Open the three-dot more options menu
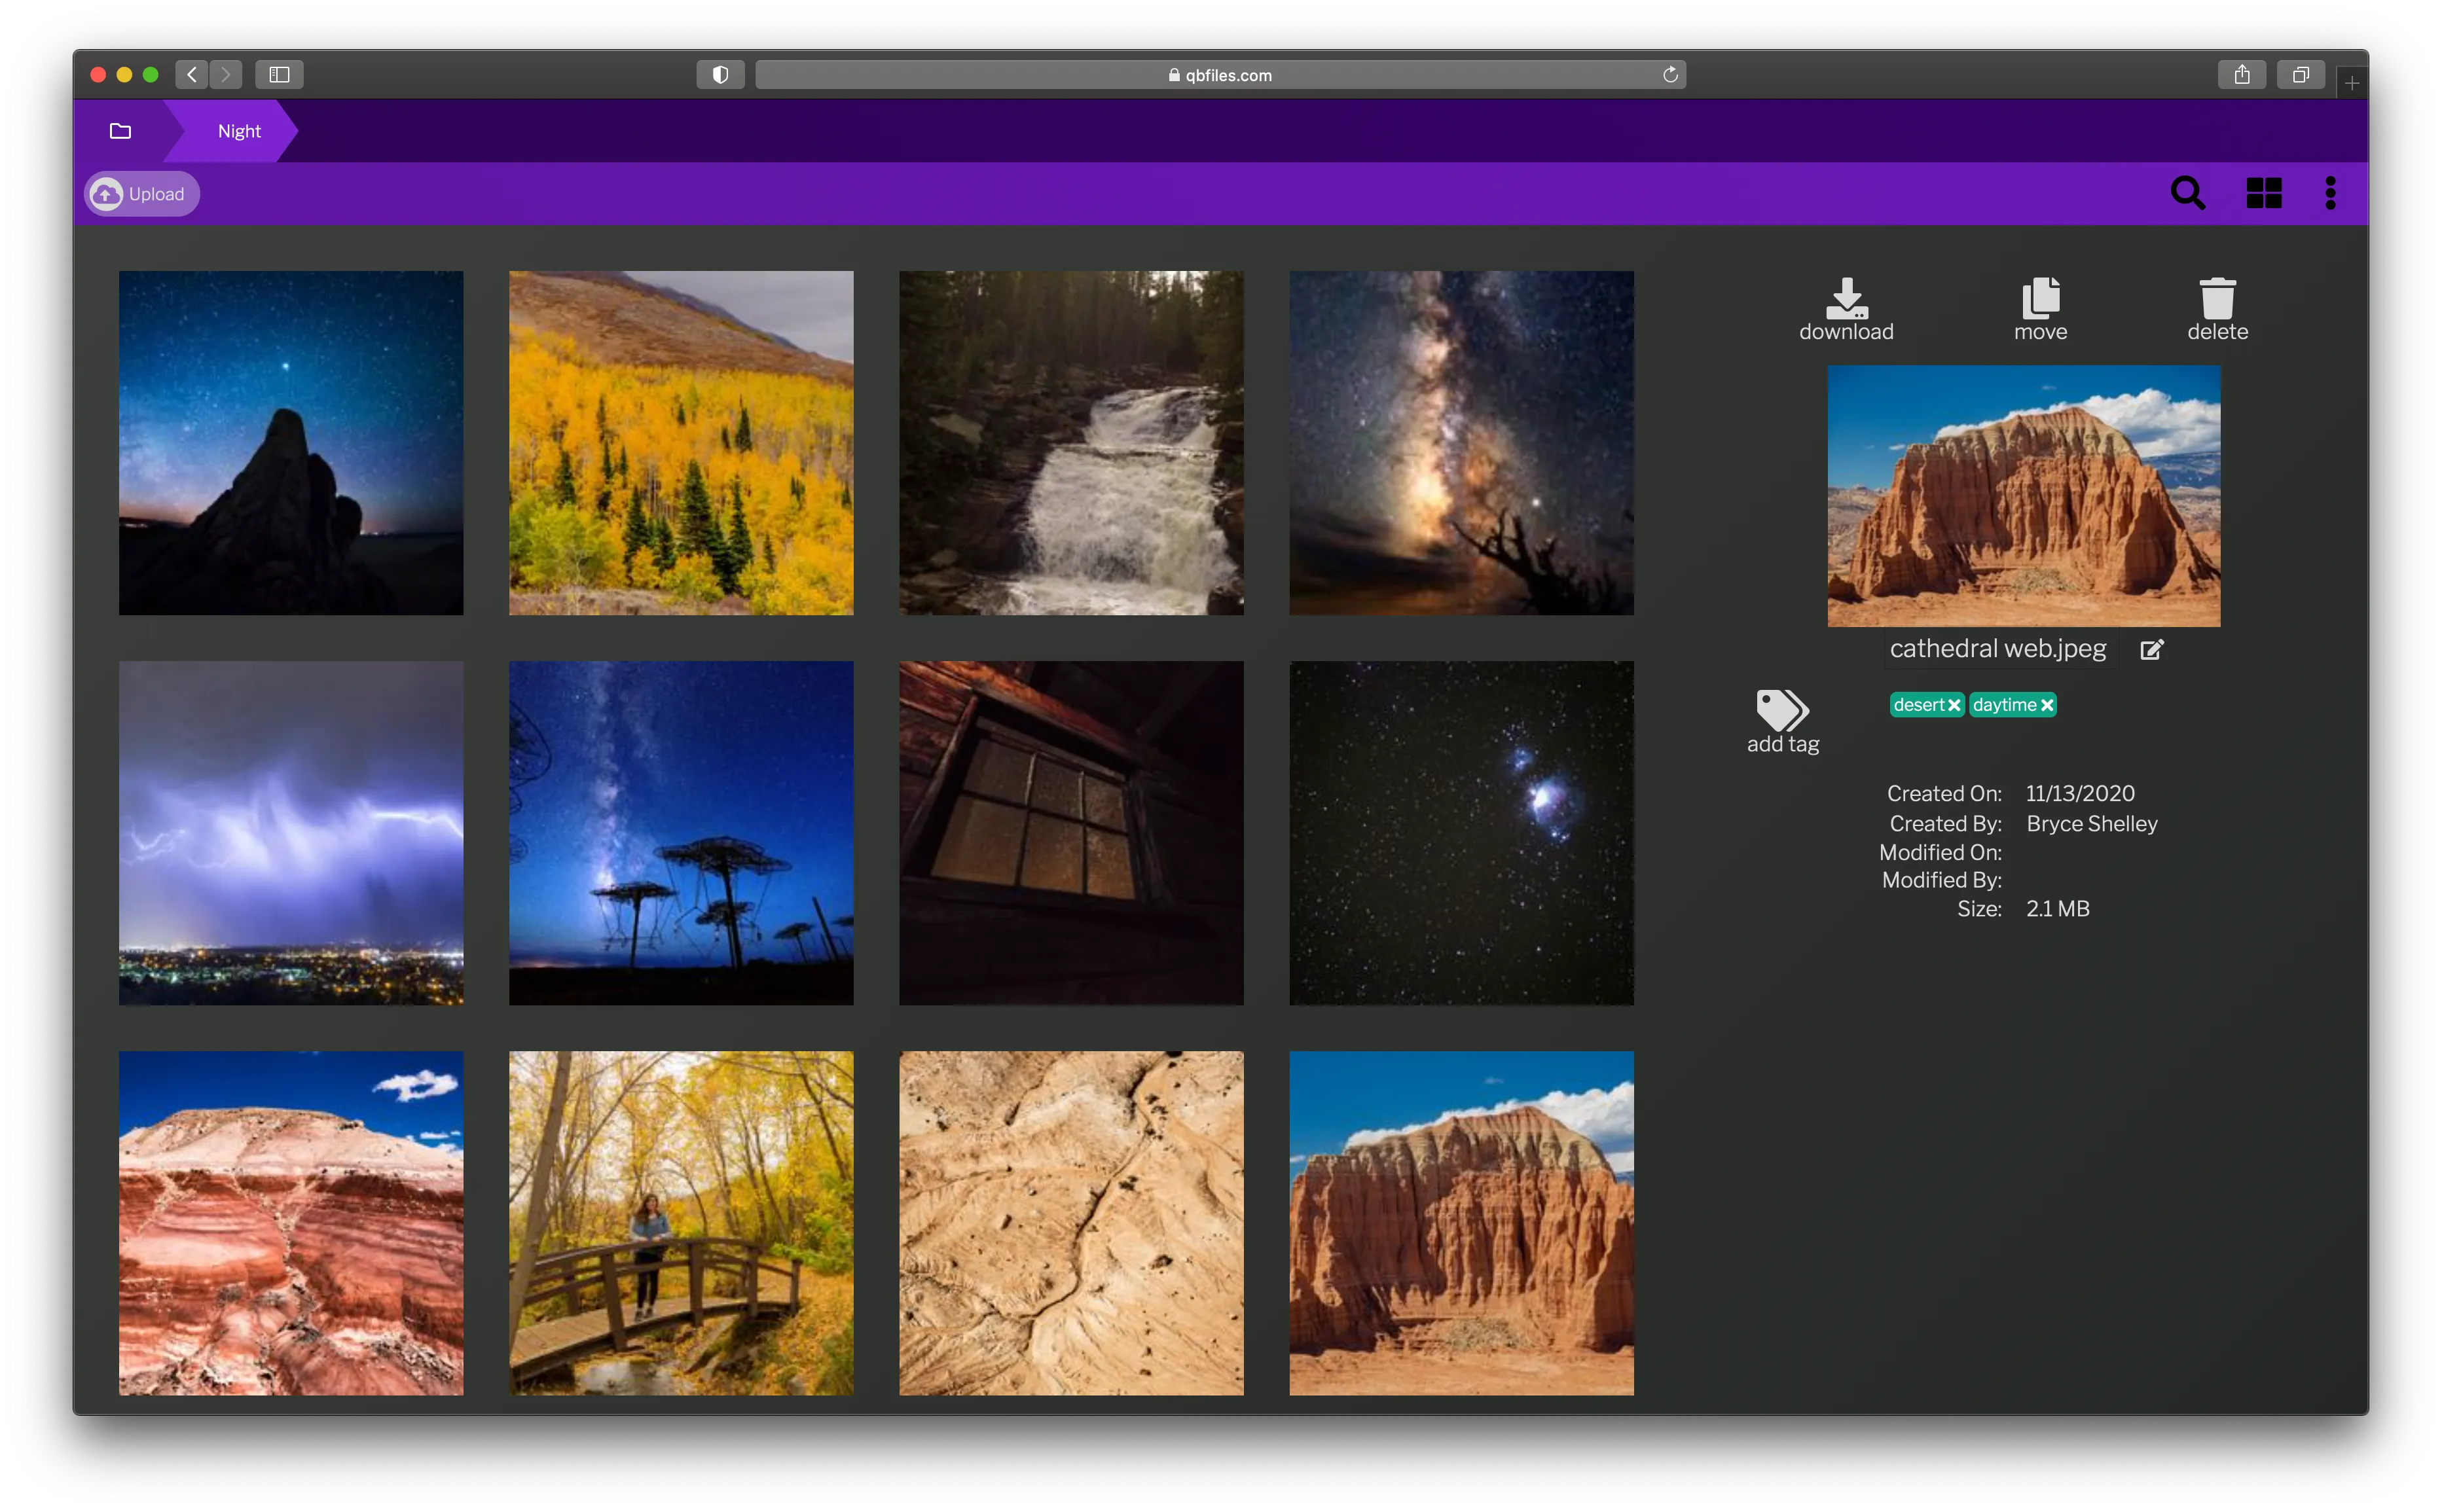Viewport: 2442px width, 1512px height. [x=2330, y=193]
